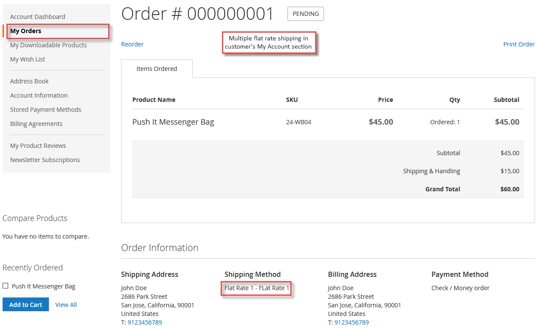Screen dimensions: 538x328
Task: Click the billing address phone number link
Action: pyautogui.click(x=353, y=322)
